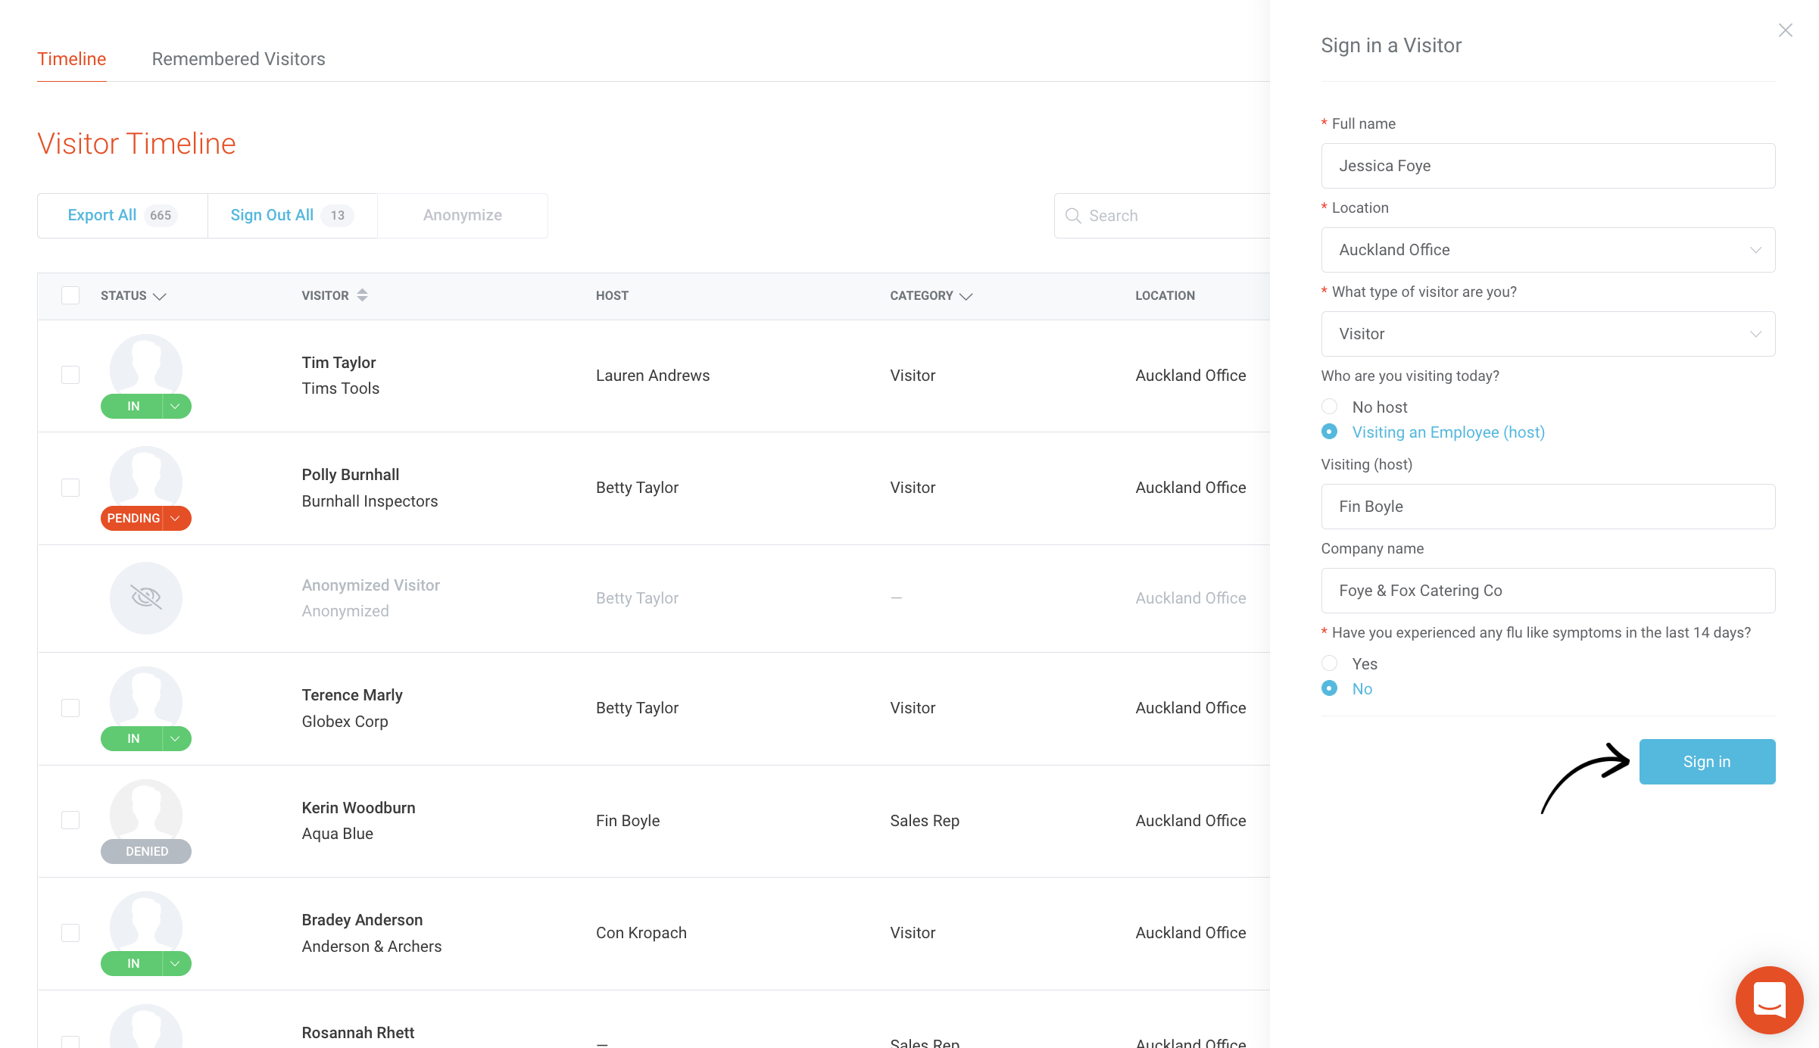This screenshot has height=1048, width=1819.
Task: Switch to the Remembered Visitors tab
Action: point(239,59)
